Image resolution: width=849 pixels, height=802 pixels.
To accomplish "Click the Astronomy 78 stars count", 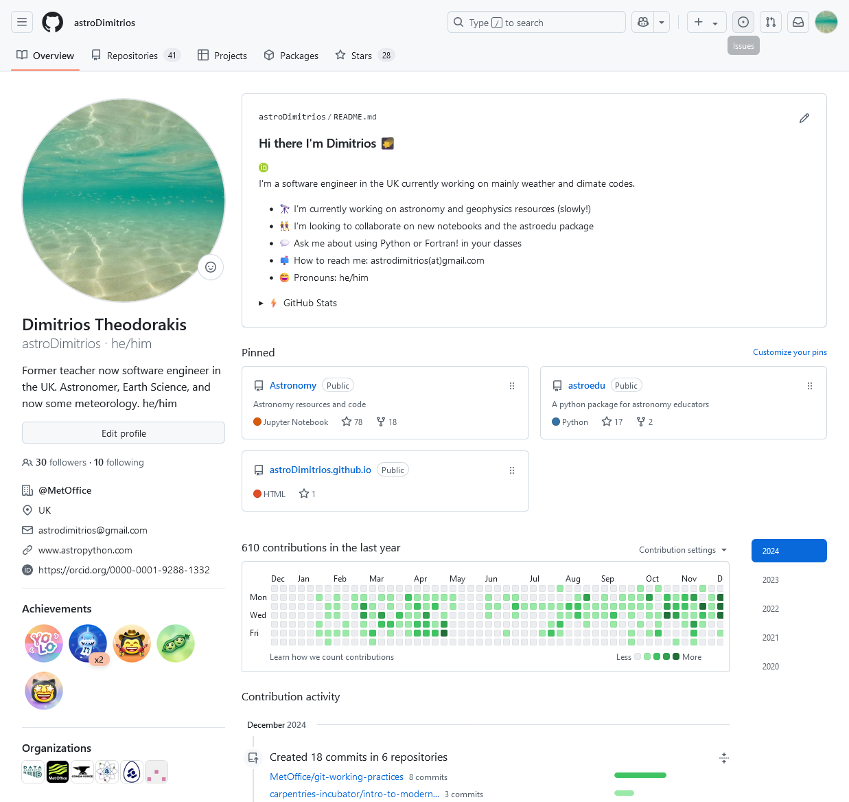I will click(352, 422).
